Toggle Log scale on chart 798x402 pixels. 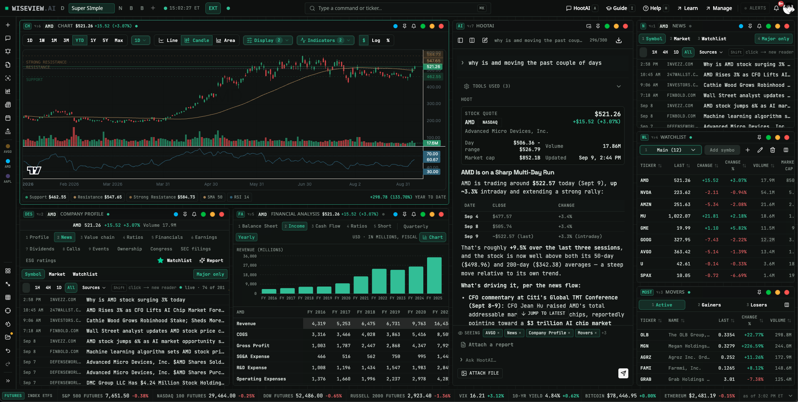pyautogui.click(x=376, y=40)
